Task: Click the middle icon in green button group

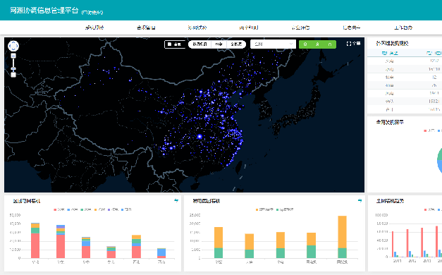Action: pos(317,44)
